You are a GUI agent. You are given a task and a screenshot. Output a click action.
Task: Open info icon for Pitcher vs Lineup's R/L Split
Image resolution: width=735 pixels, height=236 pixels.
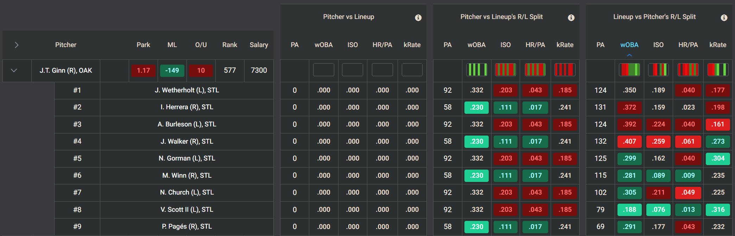(571, 18)
